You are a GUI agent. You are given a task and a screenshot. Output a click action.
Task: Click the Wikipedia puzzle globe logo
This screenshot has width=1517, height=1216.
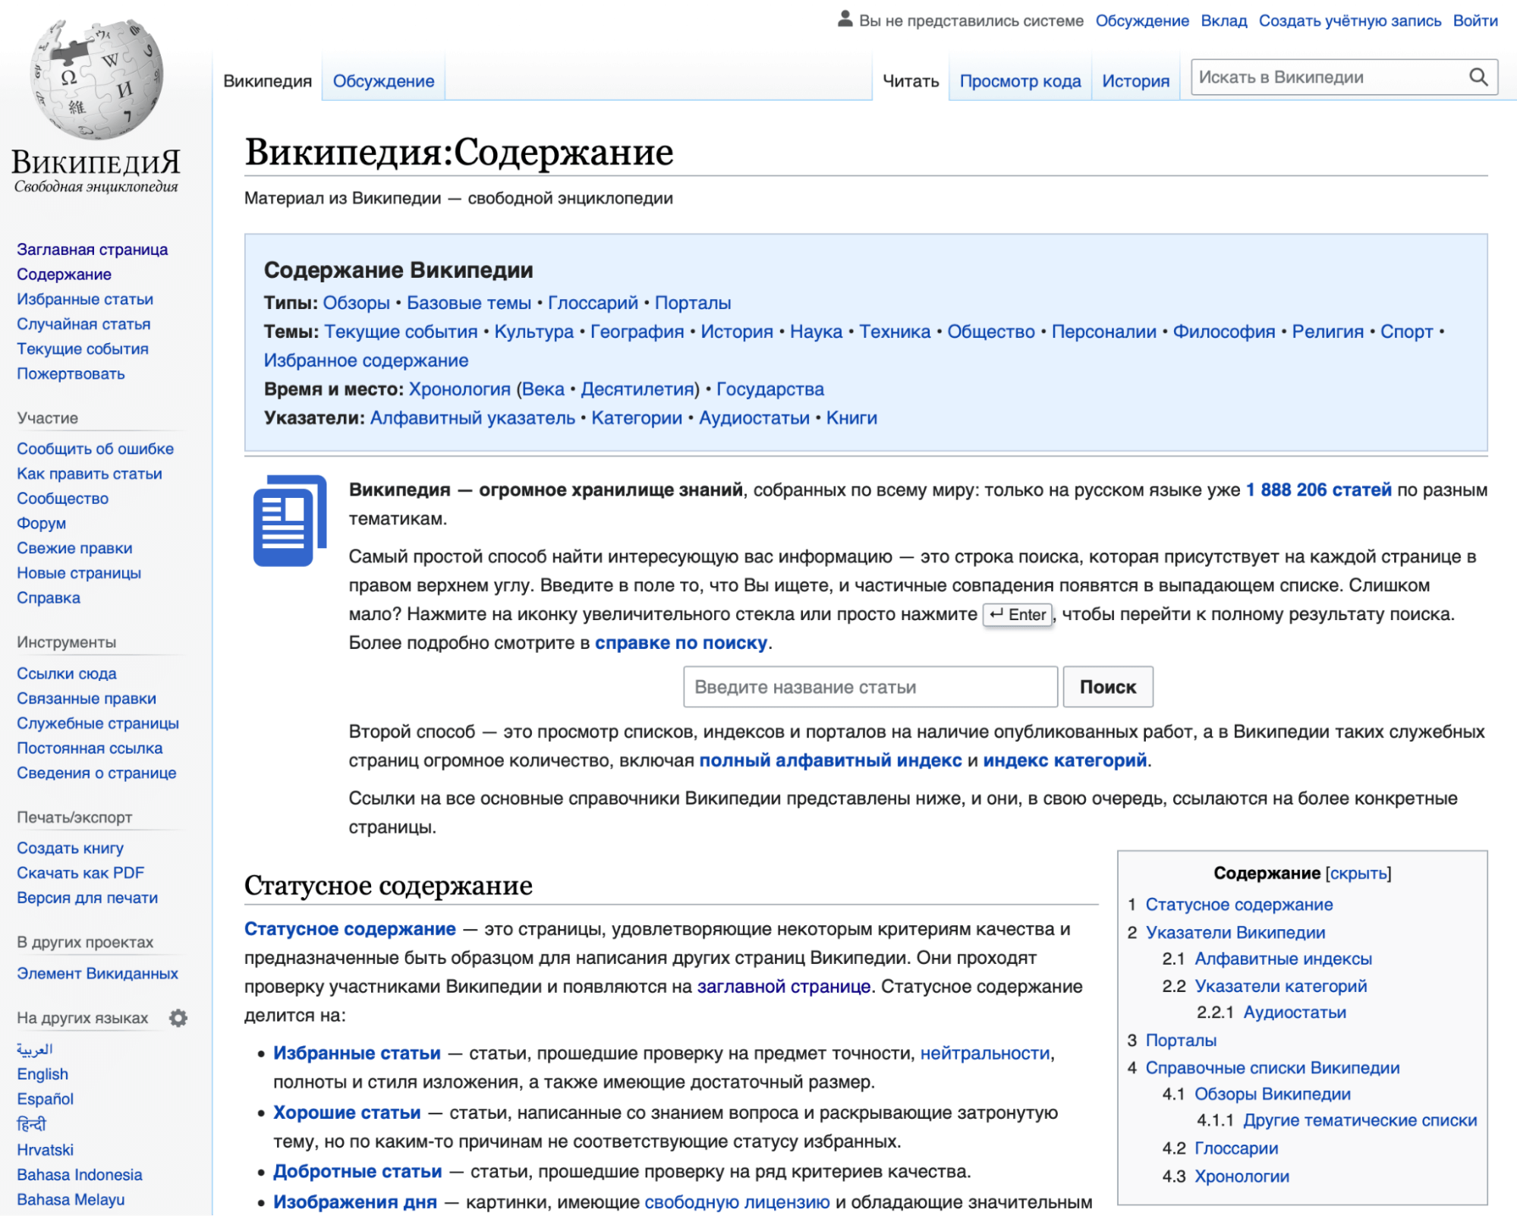coord(99,80)
